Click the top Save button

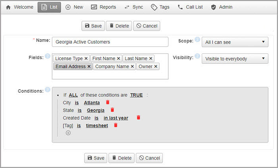pyautogui.click(x=93, y=26)
